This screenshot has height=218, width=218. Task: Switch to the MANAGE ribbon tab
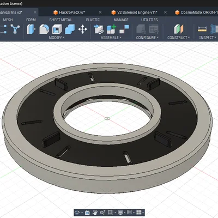(x=121, y=20)
